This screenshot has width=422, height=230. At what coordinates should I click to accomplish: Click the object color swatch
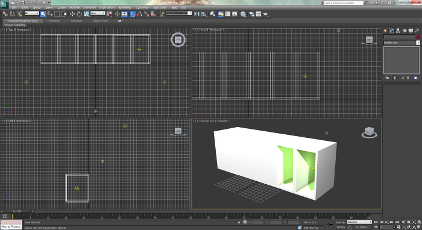418,37
